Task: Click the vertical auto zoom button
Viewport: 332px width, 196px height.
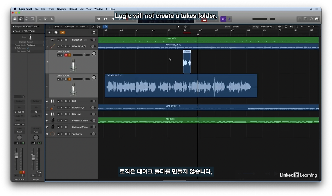Action: pos(286,27)
